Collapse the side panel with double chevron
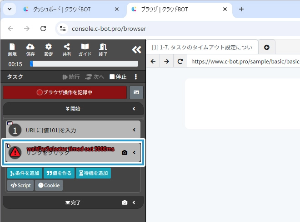Screen dimensions: 300x222 (x=136, y=50)
